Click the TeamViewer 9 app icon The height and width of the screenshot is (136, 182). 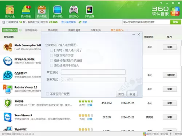point(8,117)
